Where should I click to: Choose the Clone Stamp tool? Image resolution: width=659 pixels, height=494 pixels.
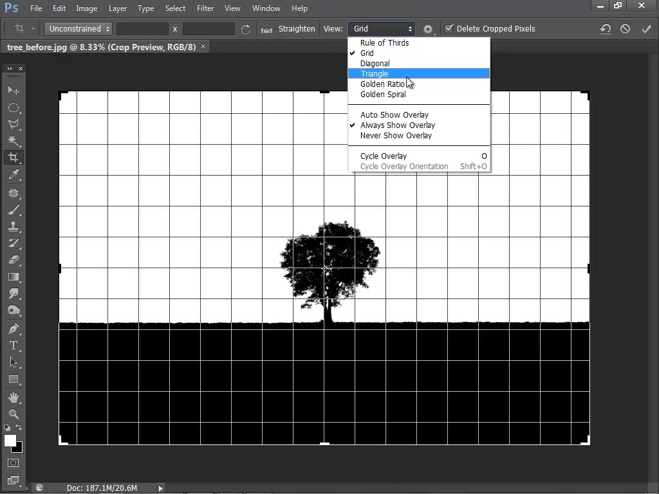click(14, 227)
